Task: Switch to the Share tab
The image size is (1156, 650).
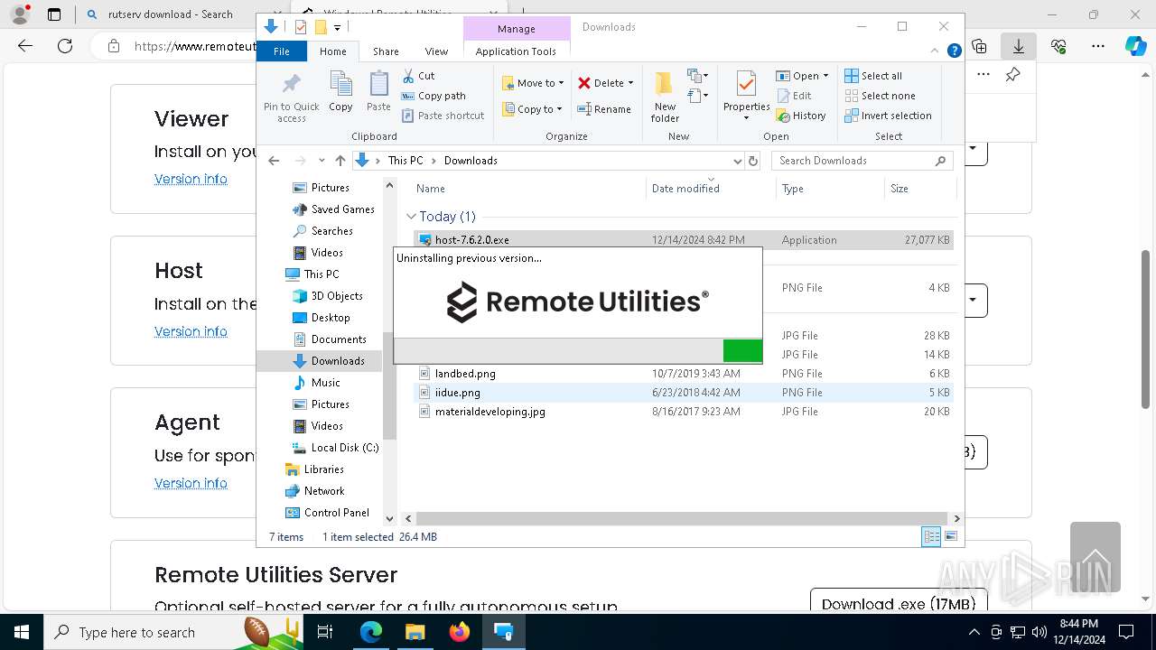Action: coord(386,51)
